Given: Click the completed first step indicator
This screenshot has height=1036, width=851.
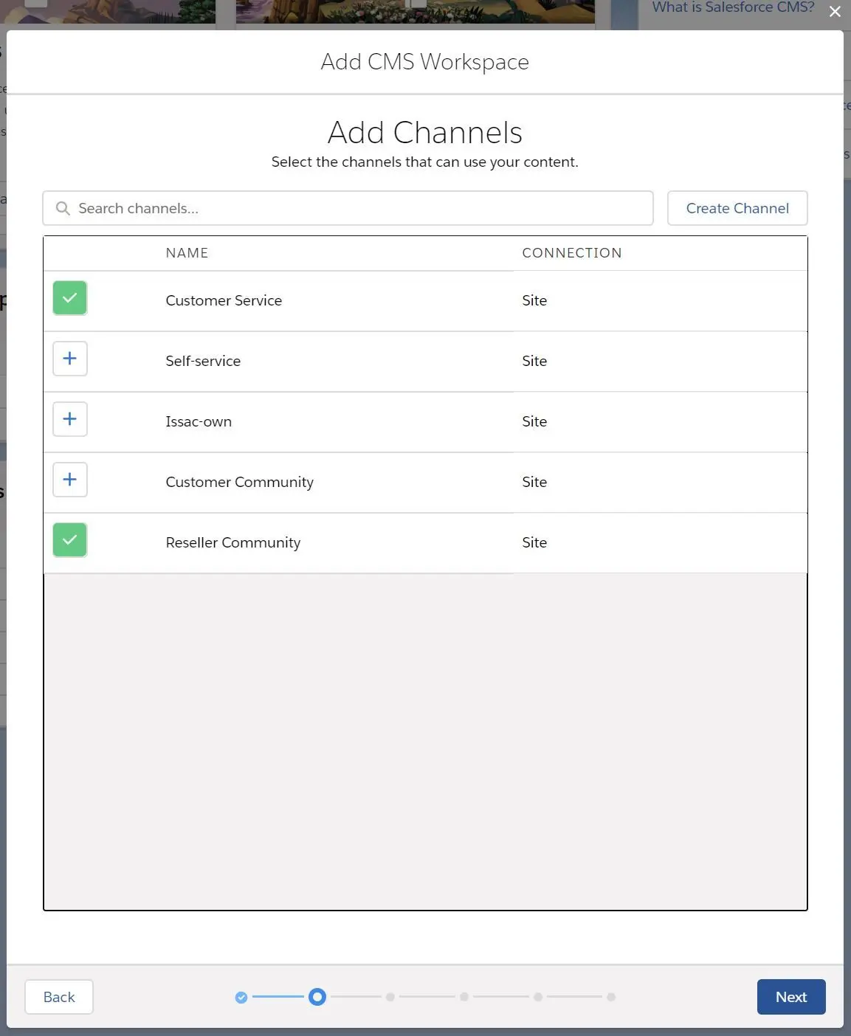Looking at the screenshot, I should click(x=241, y=998).
